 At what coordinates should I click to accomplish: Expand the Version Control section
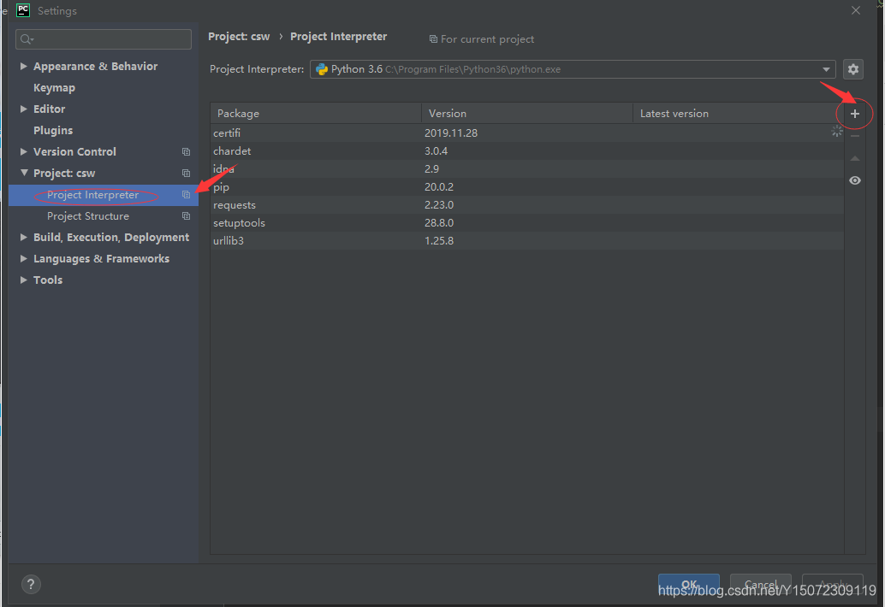tap(23, 151)
